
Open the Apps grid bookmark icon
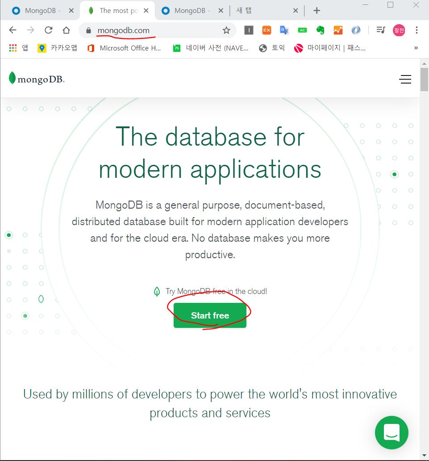click(x=12, y=48)
